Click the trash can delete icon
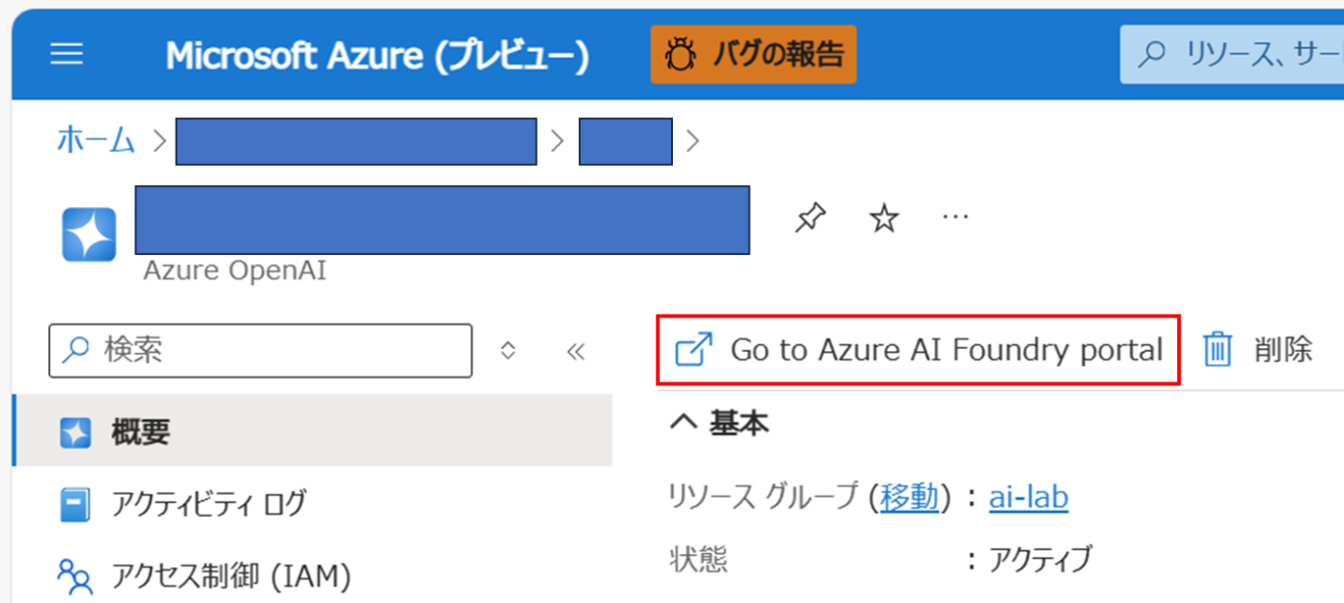Viewport: 1344px width, 603px height. (1217, 350)
